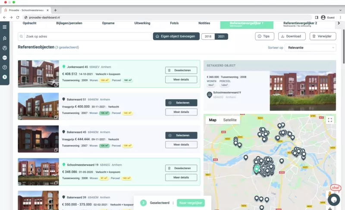Click the browser address bar
This screenshot has width=345, height=210.
tap(167, 17)
